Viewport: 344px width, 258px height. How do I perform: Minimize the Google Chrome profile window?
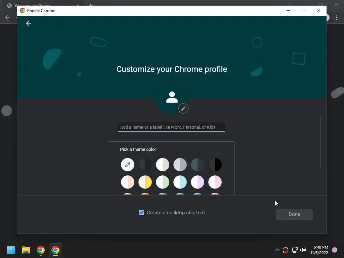tap(288, 10)
